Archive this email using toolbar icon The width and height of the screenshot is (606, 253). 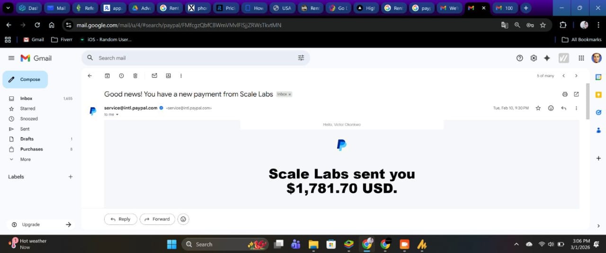107,76
